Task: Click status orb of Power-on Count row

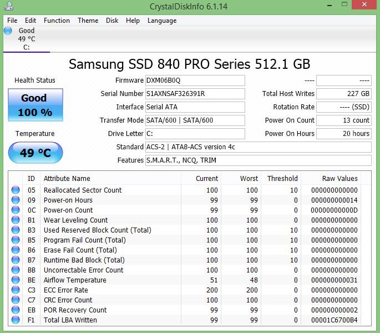Action: [16, 210]
